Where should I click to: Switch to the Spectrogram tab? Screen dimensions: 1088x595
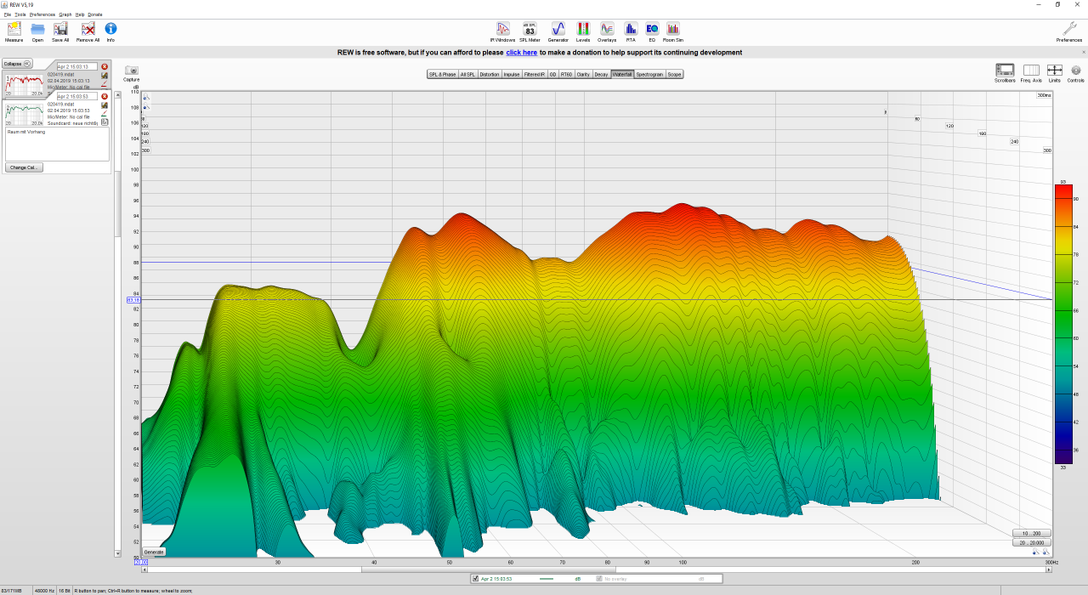click(x=649, y=74)
